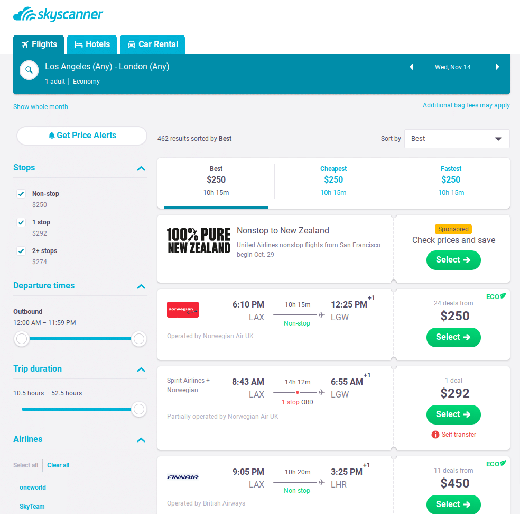The height and width of the screenshot is (514, 520).
Task: Click the oneworld alliance link
Action: (33, 488)
